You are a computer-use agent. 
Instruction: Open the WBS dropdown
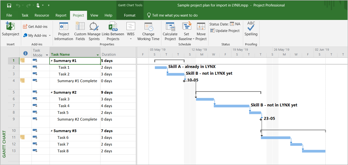(131, 39)
